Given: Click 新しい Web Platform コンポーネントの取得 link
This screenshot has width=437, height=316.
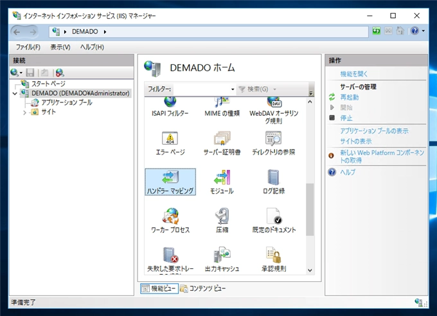Looking at the screenshot, I should point(382,156).
